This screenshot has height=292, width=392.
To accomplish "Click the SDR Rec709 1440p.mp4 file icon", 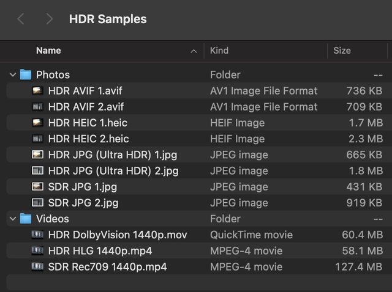I will tap(38, 267).
